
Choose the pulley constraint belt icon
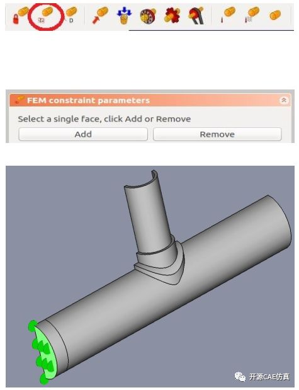click(x=196, y=15)
